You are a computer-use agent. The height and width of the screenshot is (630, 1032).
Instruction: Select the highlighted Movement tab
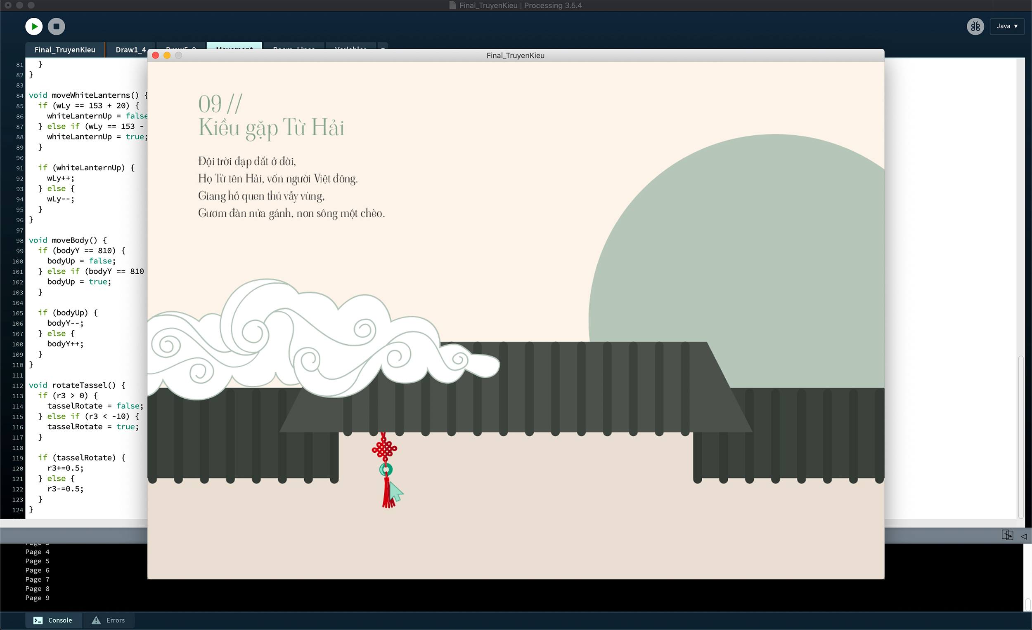click(234, 46)
